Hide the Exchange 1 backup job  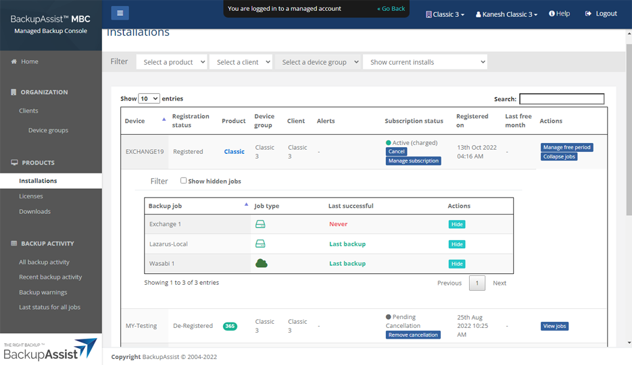tap(457, 225)
